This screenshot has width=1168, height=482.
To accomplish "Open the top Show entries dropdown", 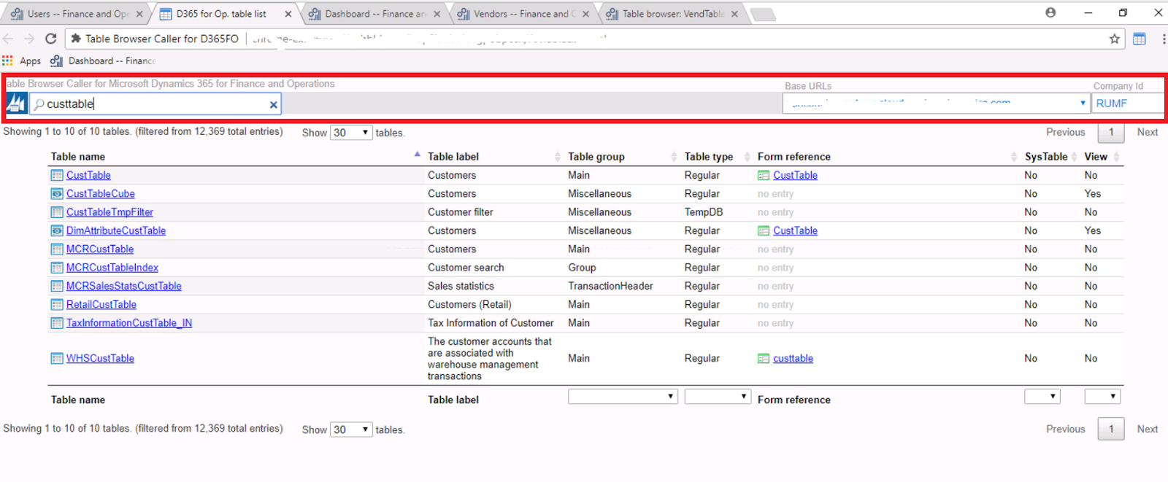I will 351,133.
